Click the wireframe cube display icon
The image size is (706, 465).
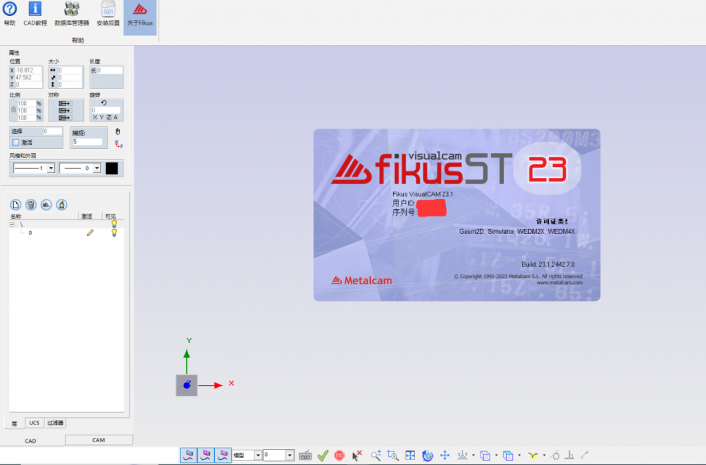[x=485, y=455]
